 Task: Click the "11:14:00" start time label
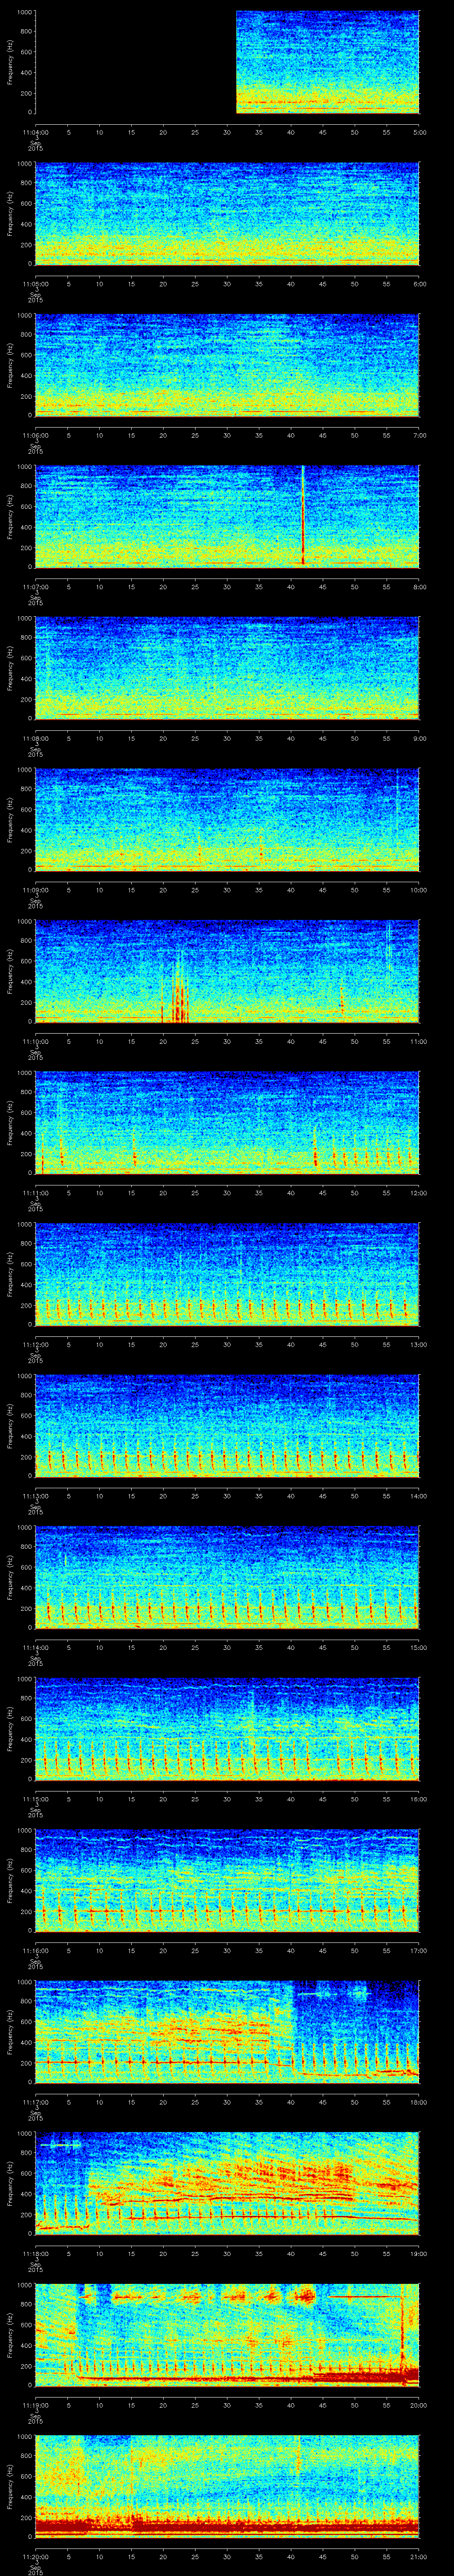(35, 1647)
